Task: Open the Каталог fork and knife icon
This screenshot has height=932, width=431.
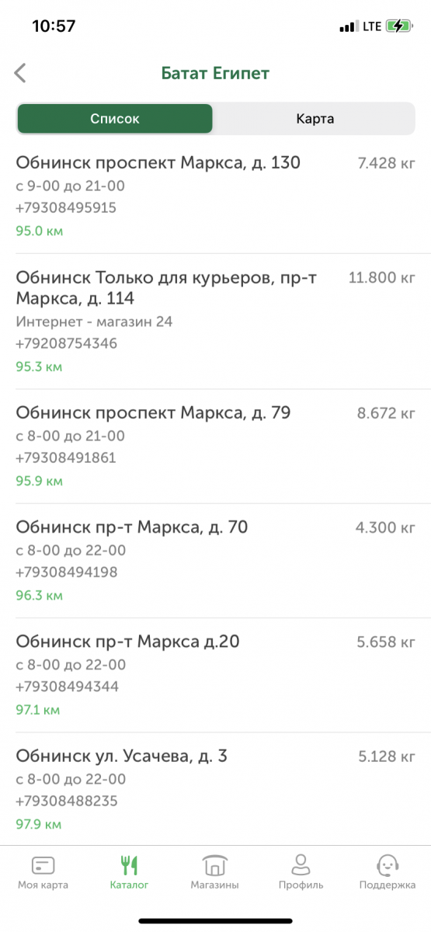Action: coord(129,865)
